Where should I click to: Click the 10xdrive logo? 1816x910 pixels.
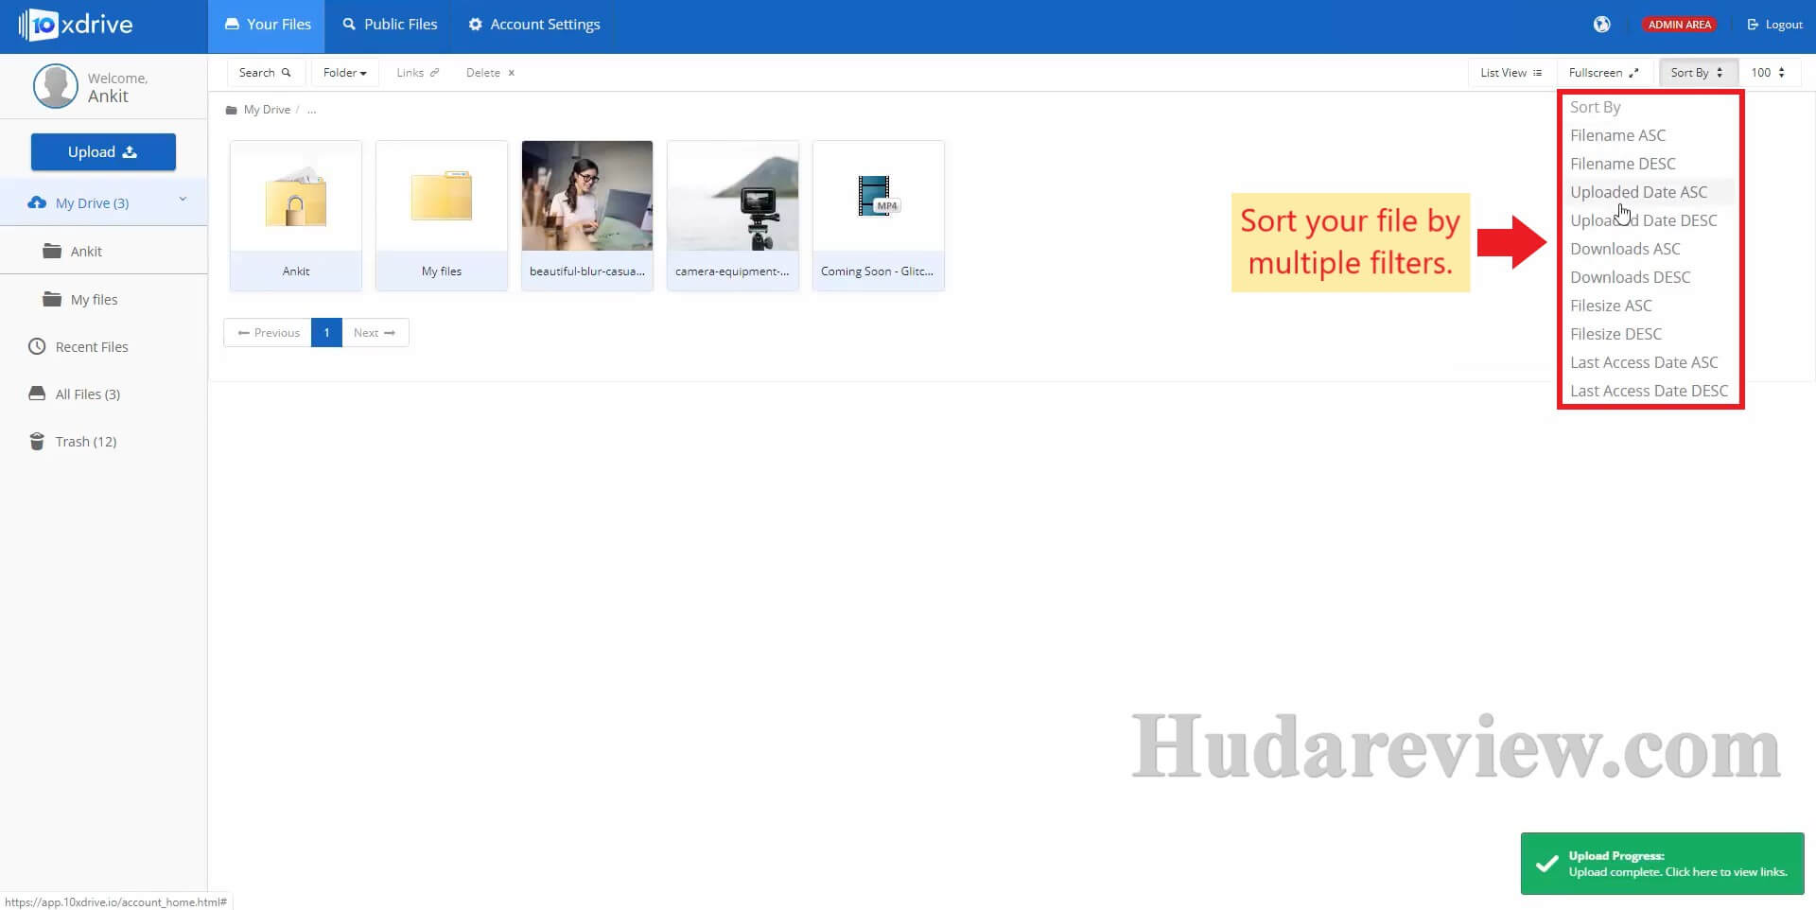[75, 25]
